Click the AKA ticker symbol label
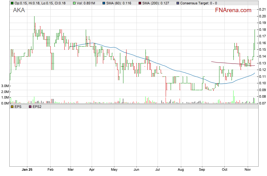267x176 pixels. pyautogui.click(x=19, y=10)
